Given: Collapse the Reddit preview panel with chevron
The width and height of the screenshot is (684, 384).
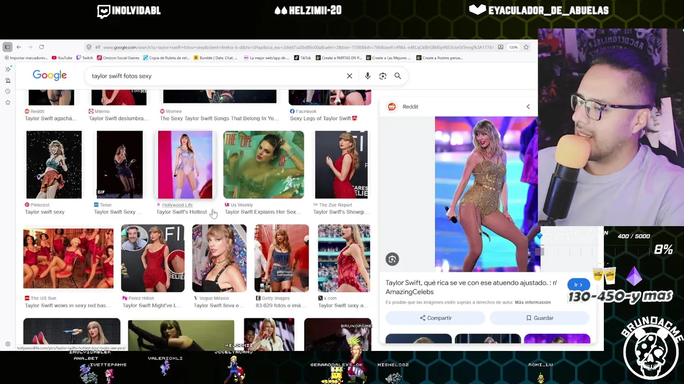Looking at the screenshot, I should 528,107.
